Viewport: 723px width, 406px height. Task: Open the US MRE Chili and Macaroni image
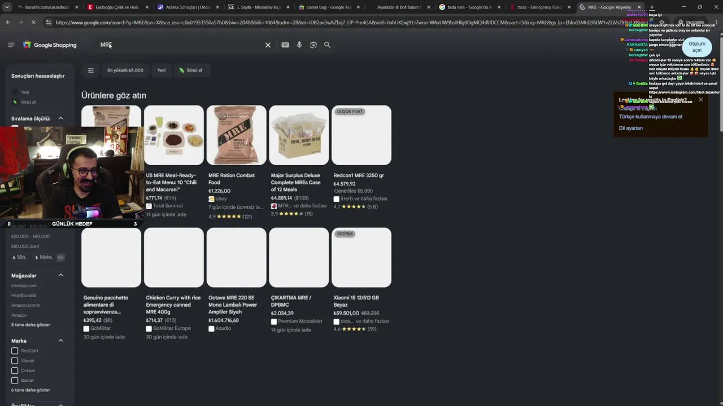pos(174,135)
